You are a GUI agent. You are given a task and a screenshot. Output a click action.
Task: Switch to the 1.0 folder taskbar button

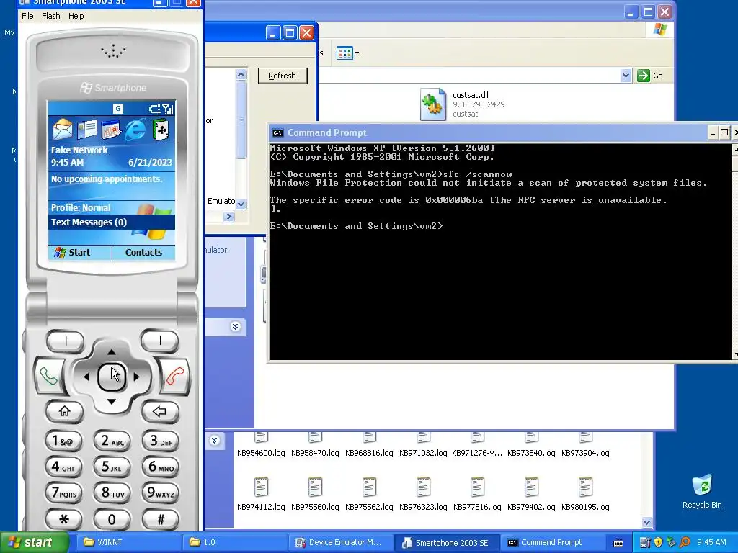click(x=234, y=542)
